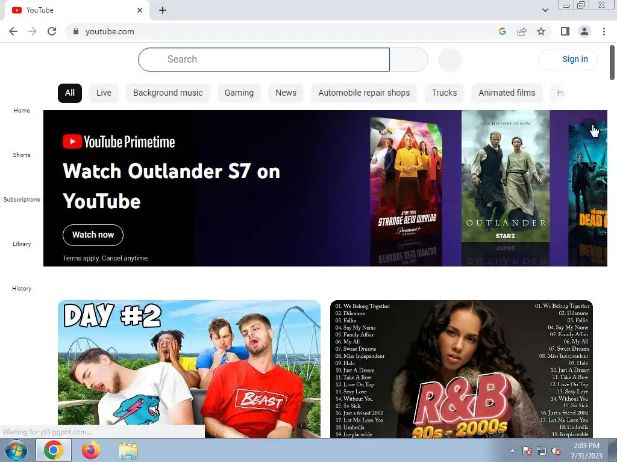Viewport: 617px width, 462px height.
Task: Reload the page with the refresh icon
Action: (52, 31)
